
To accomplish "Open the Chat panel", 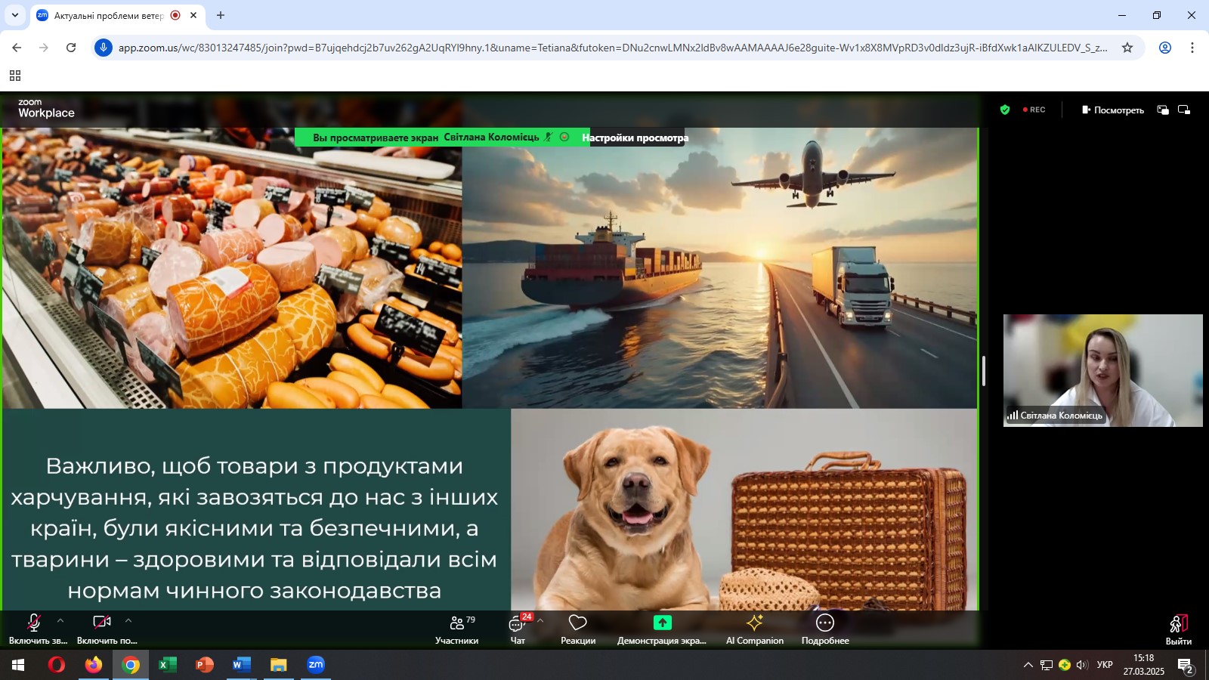I will click(518, 629).
